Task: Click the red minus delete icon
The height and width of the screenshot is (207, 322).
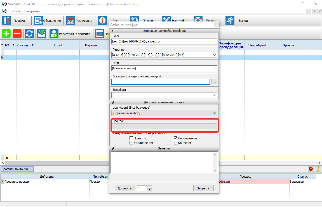Action: [17, 34]
